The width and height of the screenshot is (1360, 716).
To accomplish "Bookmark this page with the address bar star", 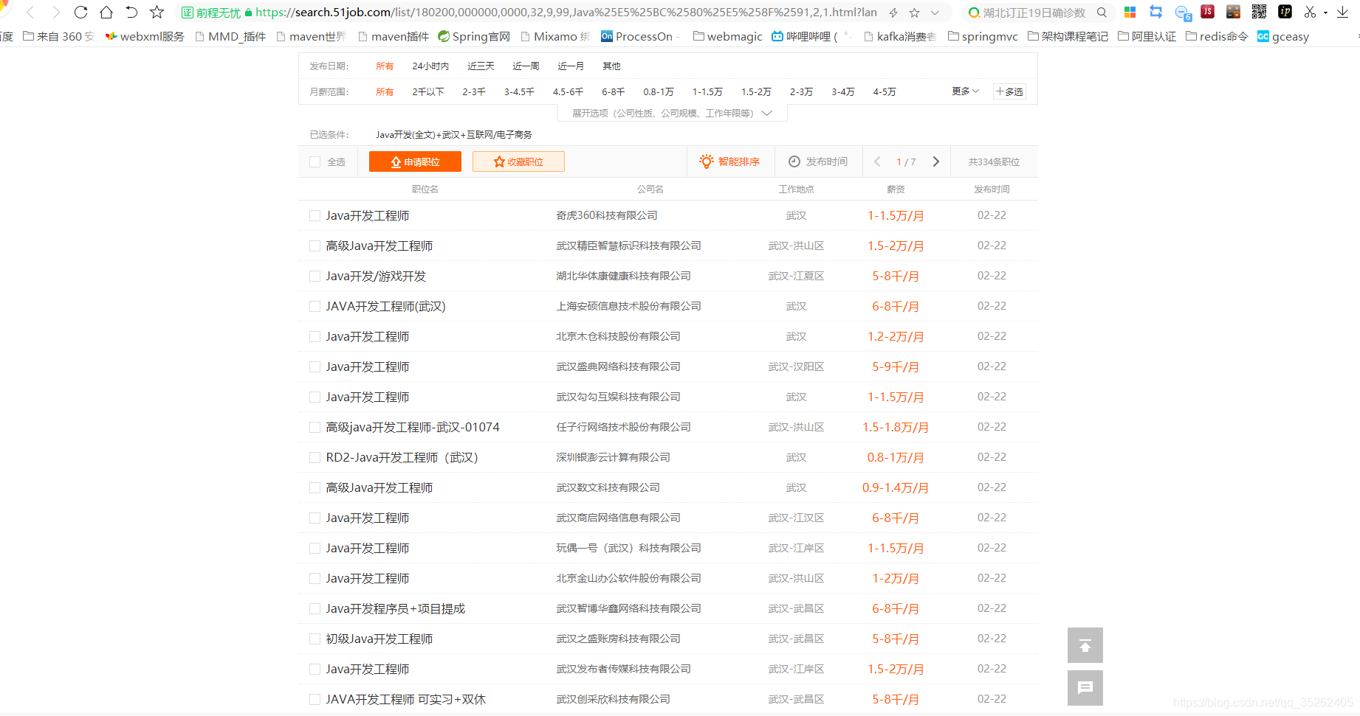I will 915,13.
